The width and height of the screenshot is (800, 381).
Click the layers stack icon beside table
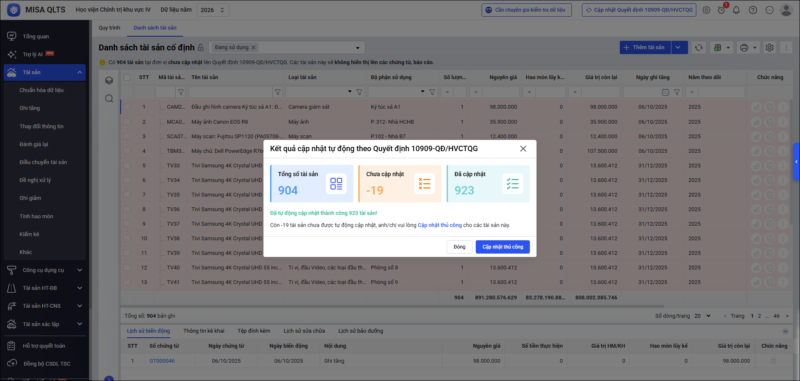click(x=109, y=80)
